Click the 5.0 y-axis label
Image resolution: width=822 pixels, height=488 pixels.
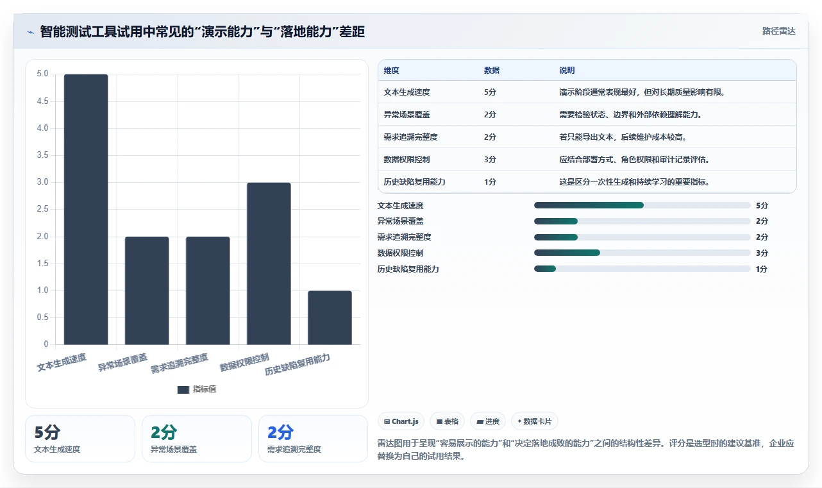(42, 74)
